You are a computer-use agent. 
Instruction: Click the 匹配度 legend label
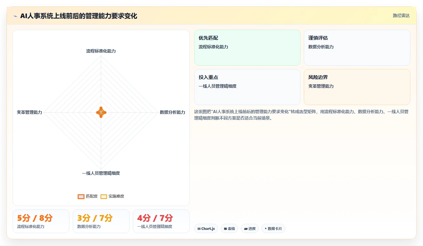tap(91, 196)
